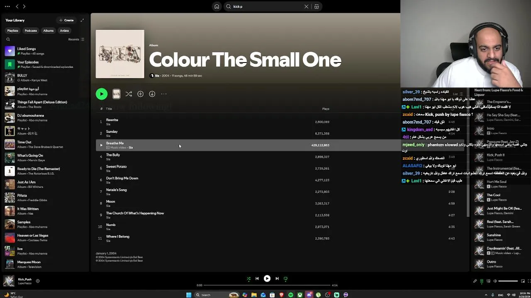The width and height of the screenshot is (531, 298).
Task: Open connect to a device
Action: pyautogui.click(x=488, y=281)
